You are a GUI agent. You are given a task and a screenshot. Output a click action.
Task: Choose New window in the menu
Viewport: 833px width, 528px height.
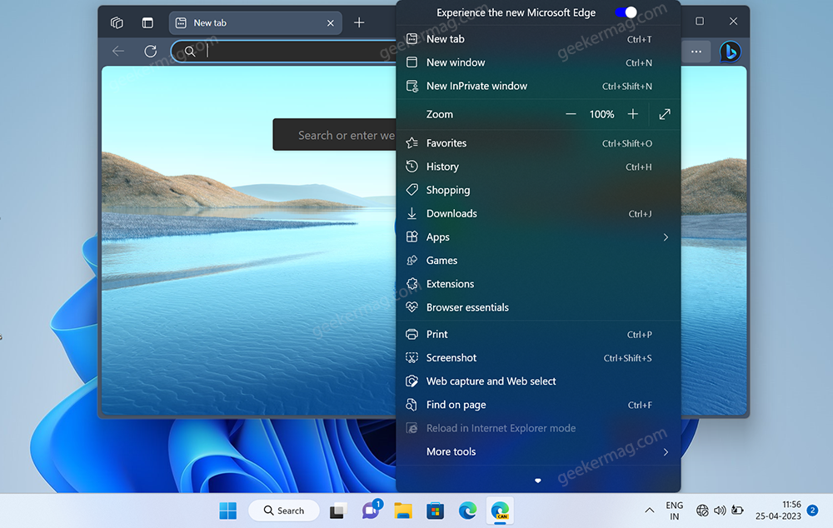(x=538, y=62)
